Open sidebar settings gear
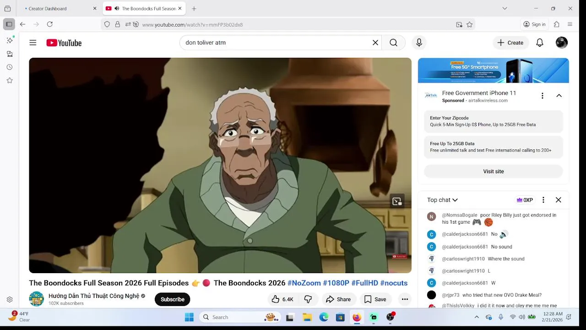 point(10,299)
